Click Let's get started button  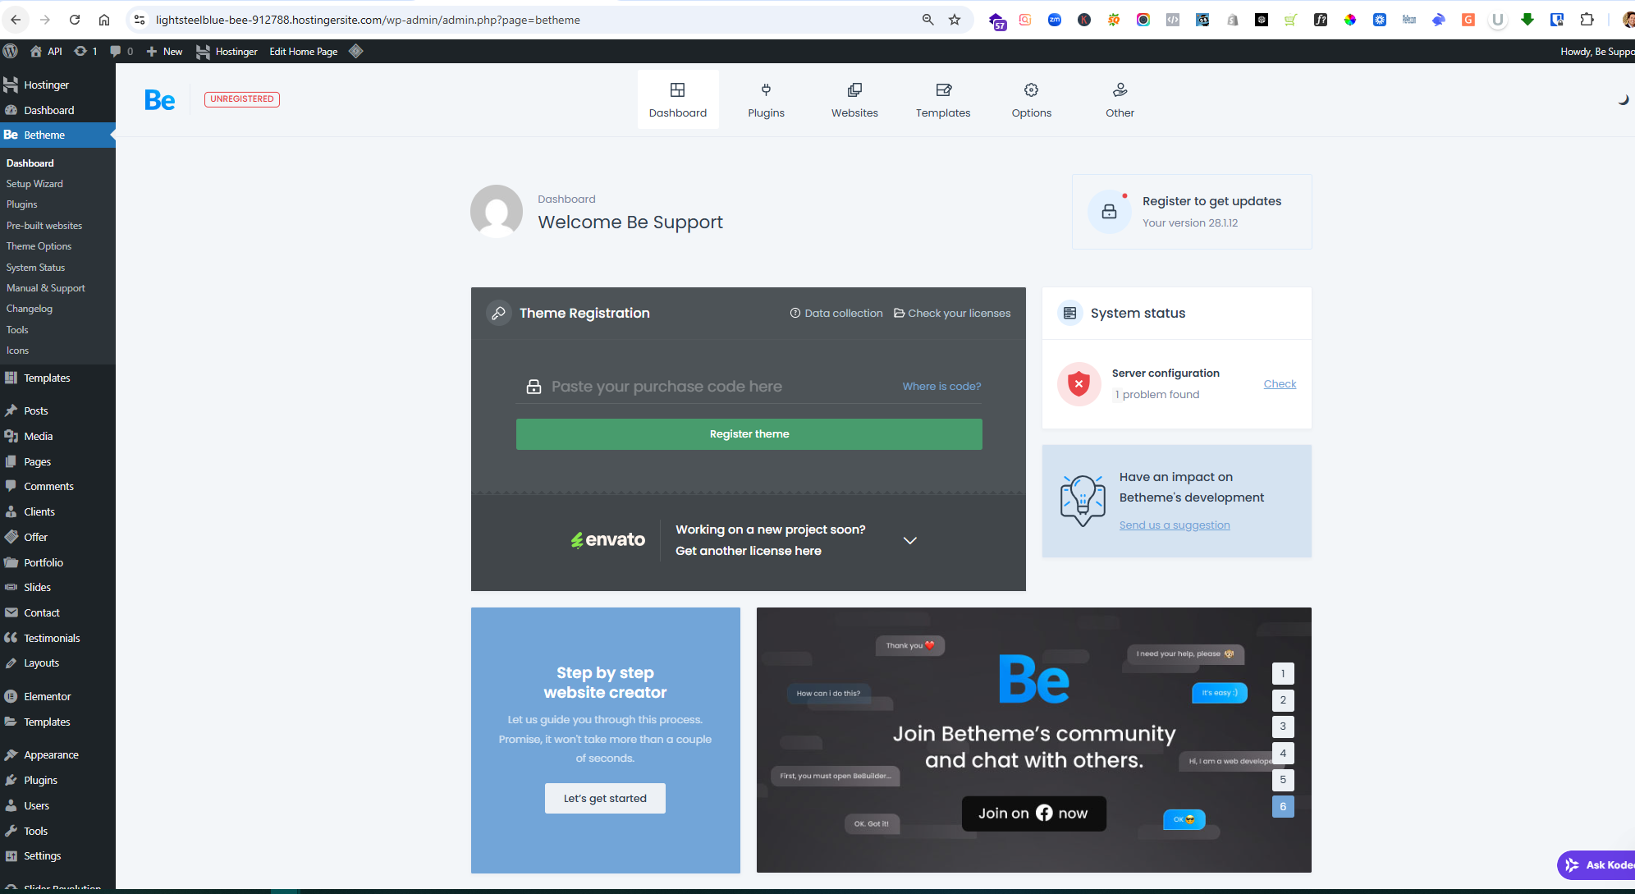coord(605,798)
